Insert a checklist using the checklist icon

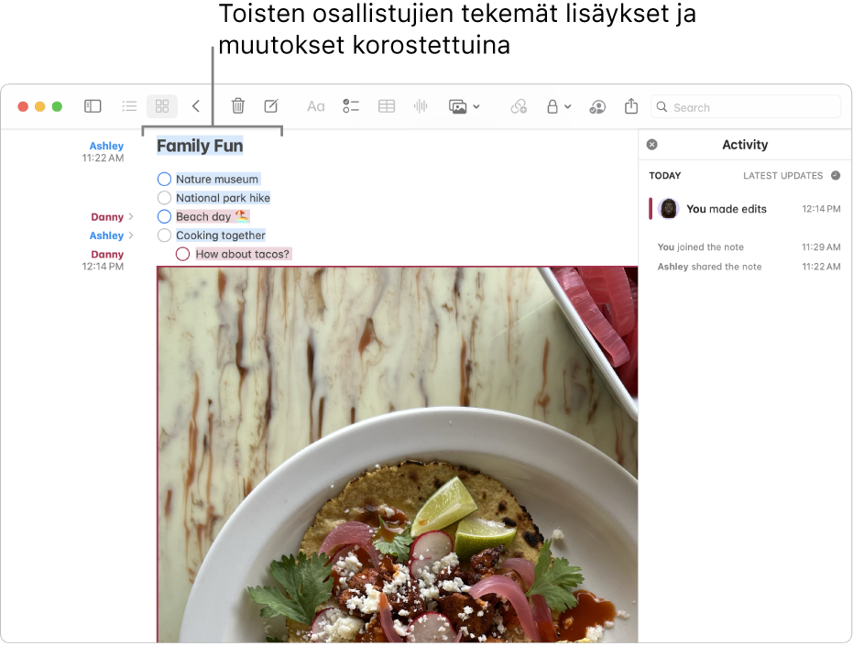[351, 106]
